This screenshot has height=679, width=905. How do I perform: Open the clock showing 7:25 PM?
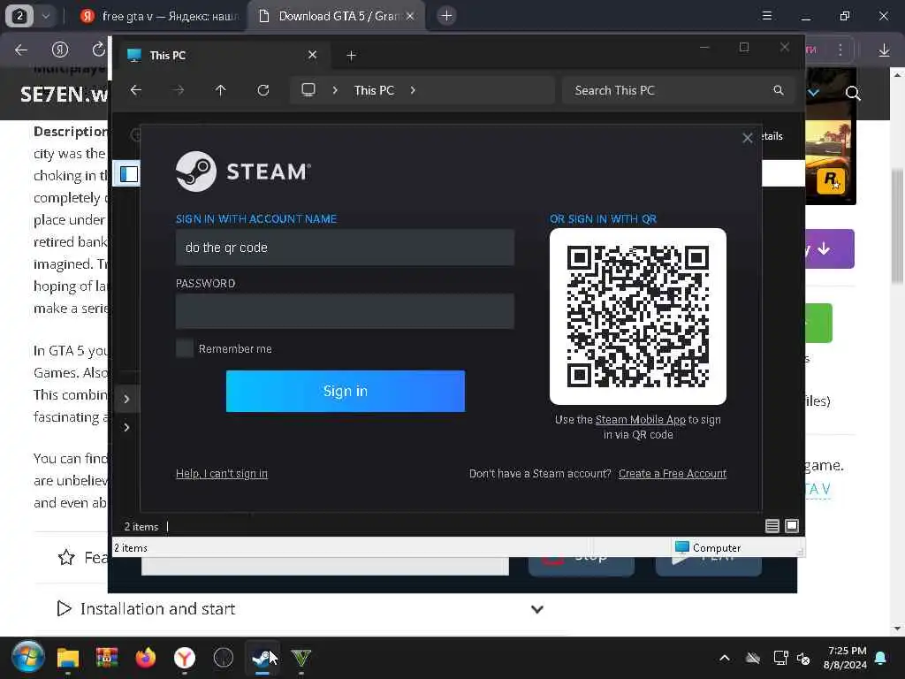tap(846, 658)
